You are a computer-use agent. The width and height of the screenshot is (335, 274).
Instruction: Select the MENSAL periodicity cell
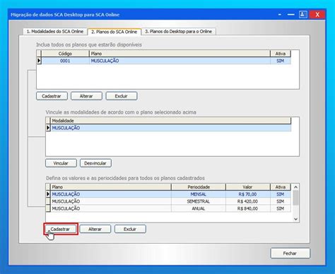[x=199, y=194]
